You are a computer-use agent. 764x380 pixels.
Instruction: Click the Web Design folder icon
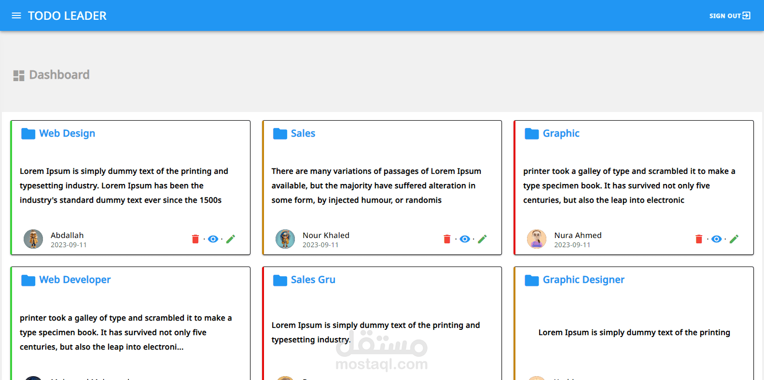[x=28, y=134]
